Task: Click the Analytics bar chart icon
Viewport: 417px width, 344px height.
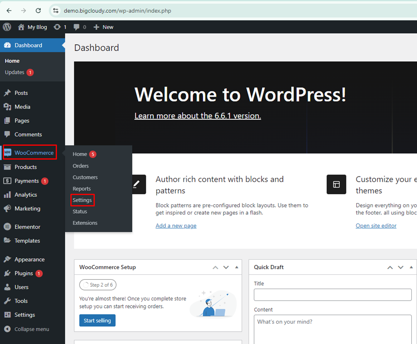Action: (7, 195)
